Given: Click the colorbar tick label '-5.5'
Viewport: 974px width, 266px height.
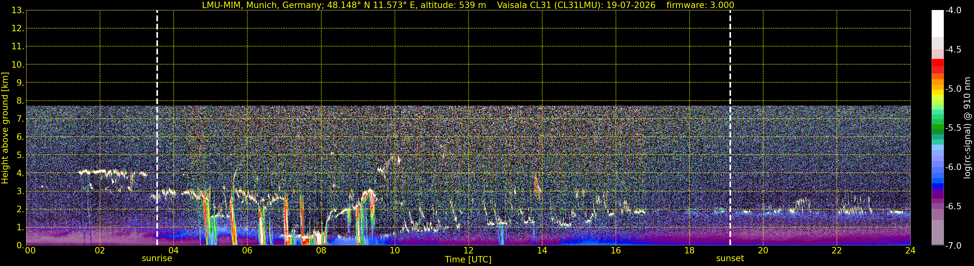Looking at the screenshot, I should tap(953, 128).
